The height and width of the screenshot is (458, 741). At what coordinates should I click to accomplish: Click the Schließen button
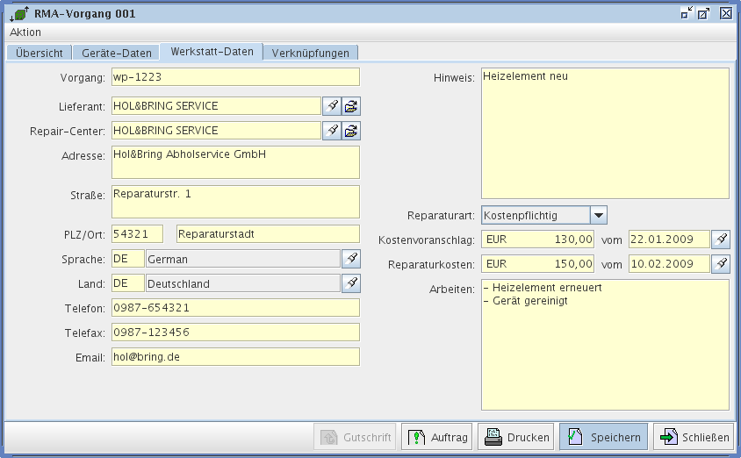point(694,437)
